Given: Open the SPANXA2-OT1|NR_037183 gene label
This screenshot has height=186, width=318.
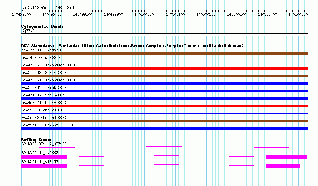Looking at the screenshot, I should (x=44, y=144).
